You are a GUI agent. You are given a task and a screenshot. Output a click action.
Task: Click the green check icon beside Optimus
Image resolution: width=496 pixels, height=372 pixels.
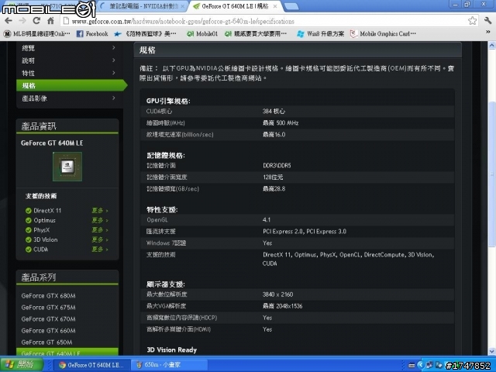28,220
